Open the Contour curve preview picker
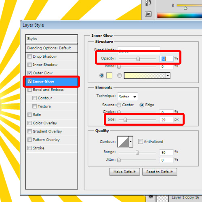This screenshot has width=202, height=202. pos(123,141)
